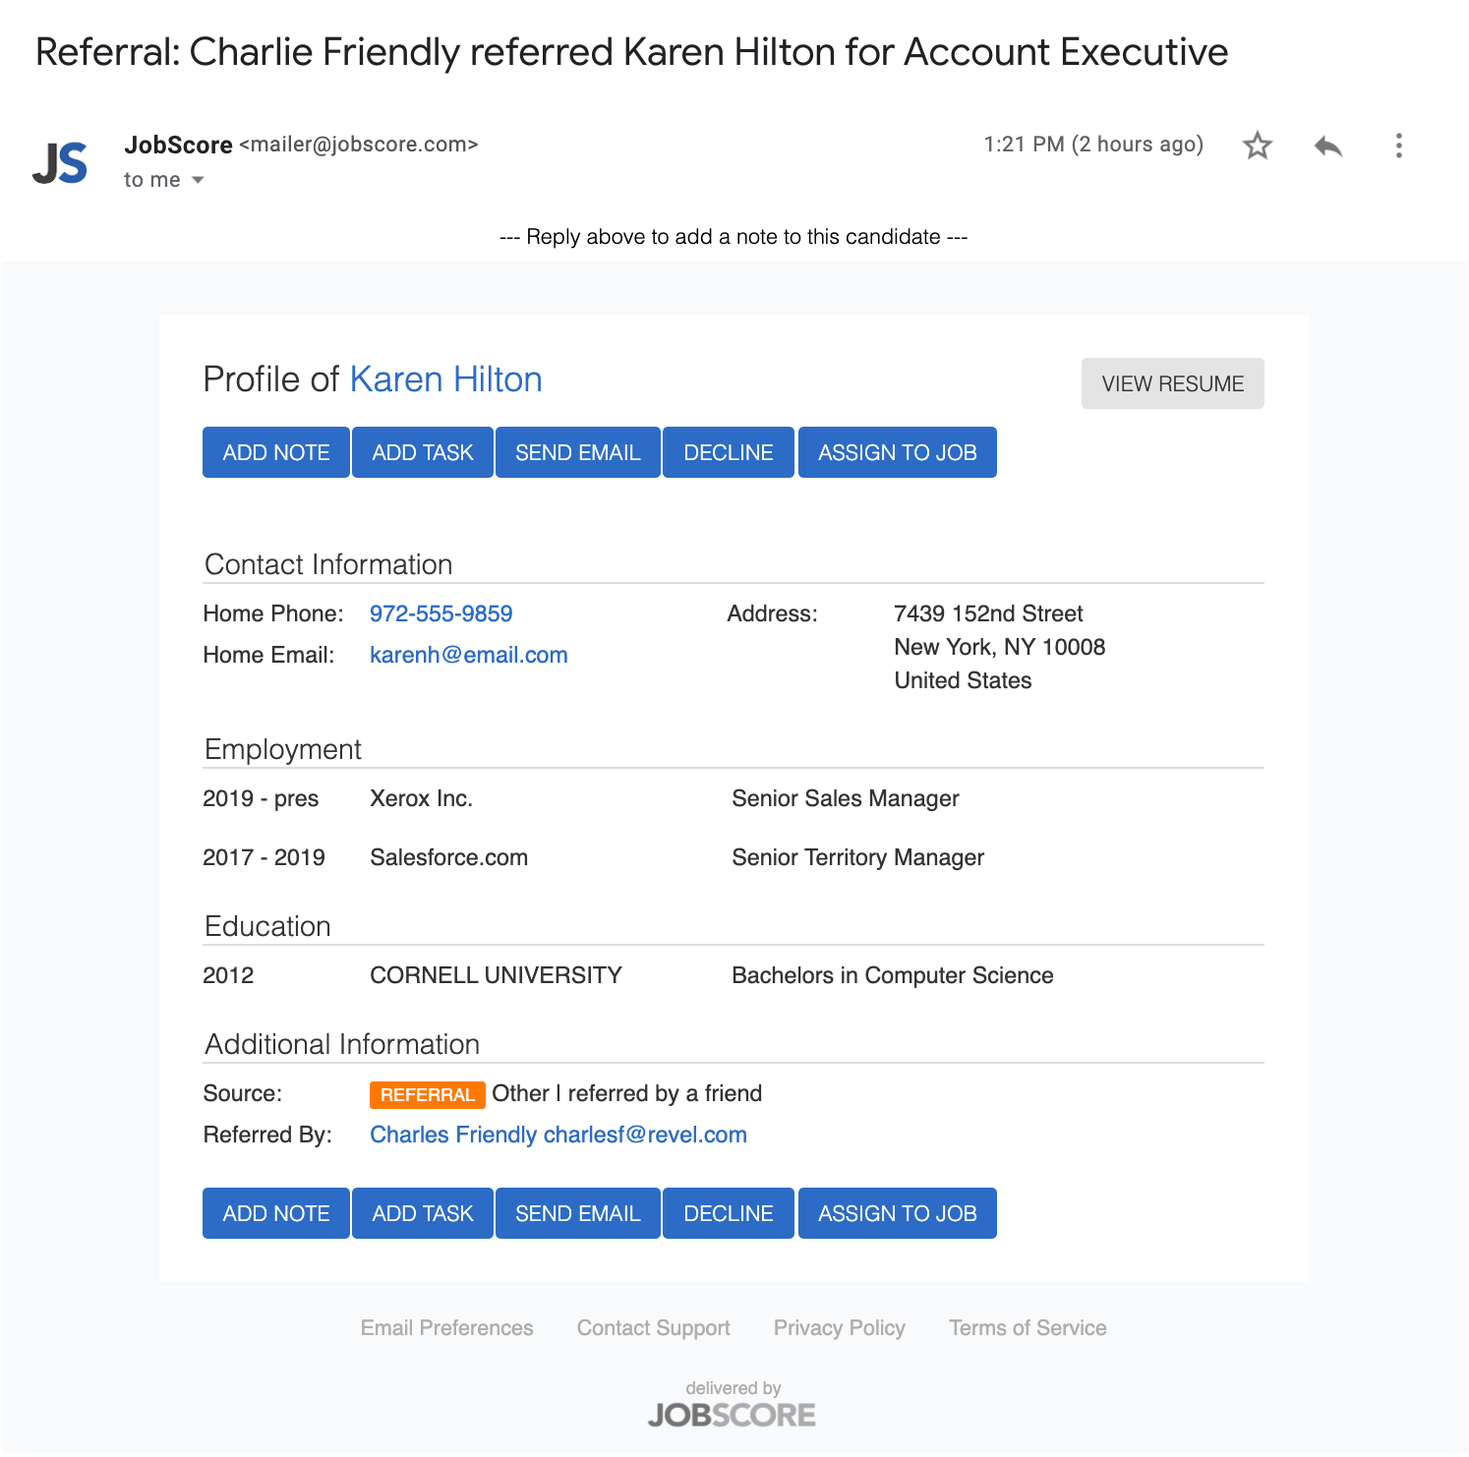Click the VIEW RESUME button
Image resolution: width=1469 pixels, height=1457 pixels.
click(1172, 383)
